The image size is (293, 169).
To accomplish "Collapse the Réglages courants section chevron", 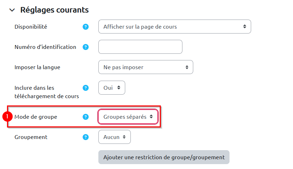I will point(13,10).
